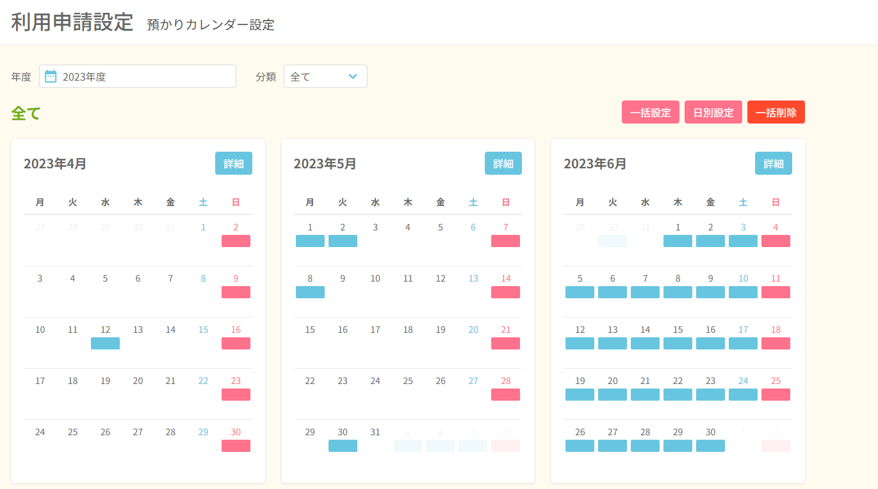Click the pink bar under June 18
Viewport: 878px width, 489px height.
coord(776,343)
